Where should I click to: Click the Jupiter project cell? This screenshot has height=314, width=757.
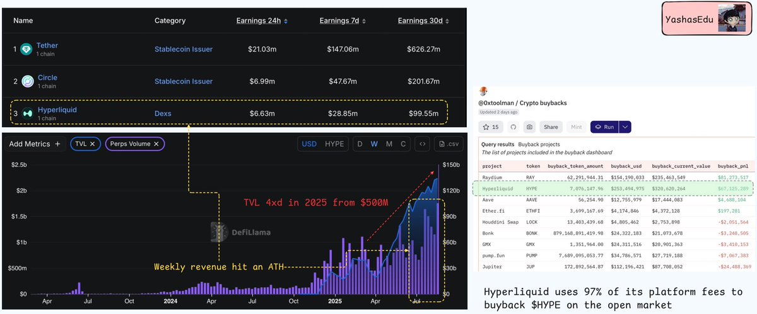click(x=493, y=267)
